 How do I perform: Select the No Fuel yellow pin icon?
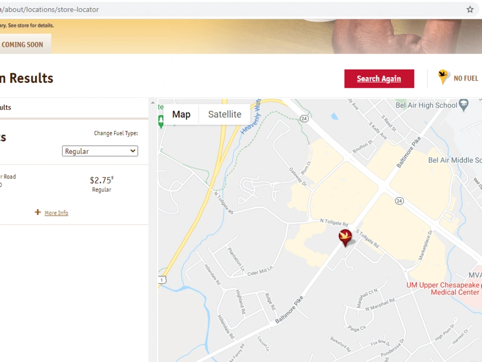pyautogui.click(x=442, y=77)
